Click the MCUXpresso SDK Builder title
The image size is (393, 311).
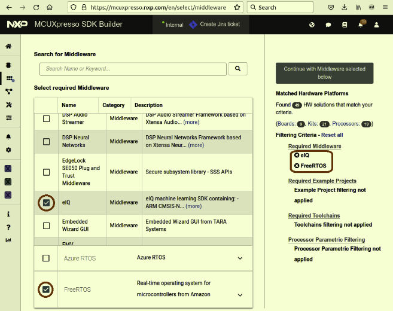[x=78, y=25]
